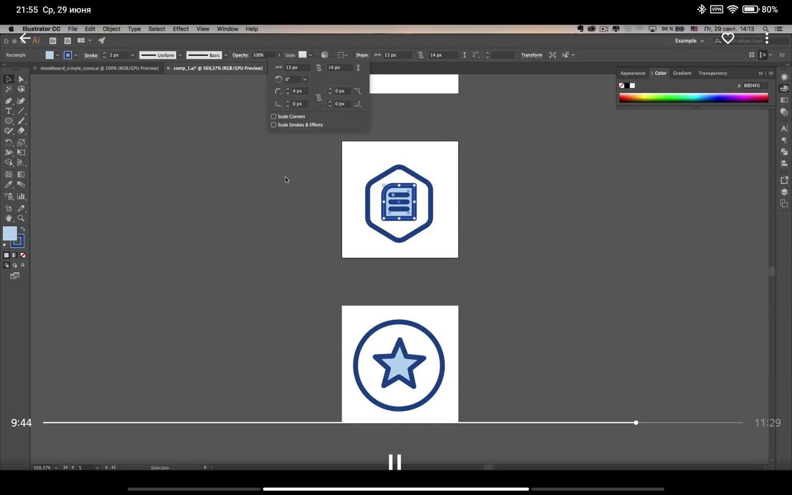Select the Eraser tool

point(21,130)
